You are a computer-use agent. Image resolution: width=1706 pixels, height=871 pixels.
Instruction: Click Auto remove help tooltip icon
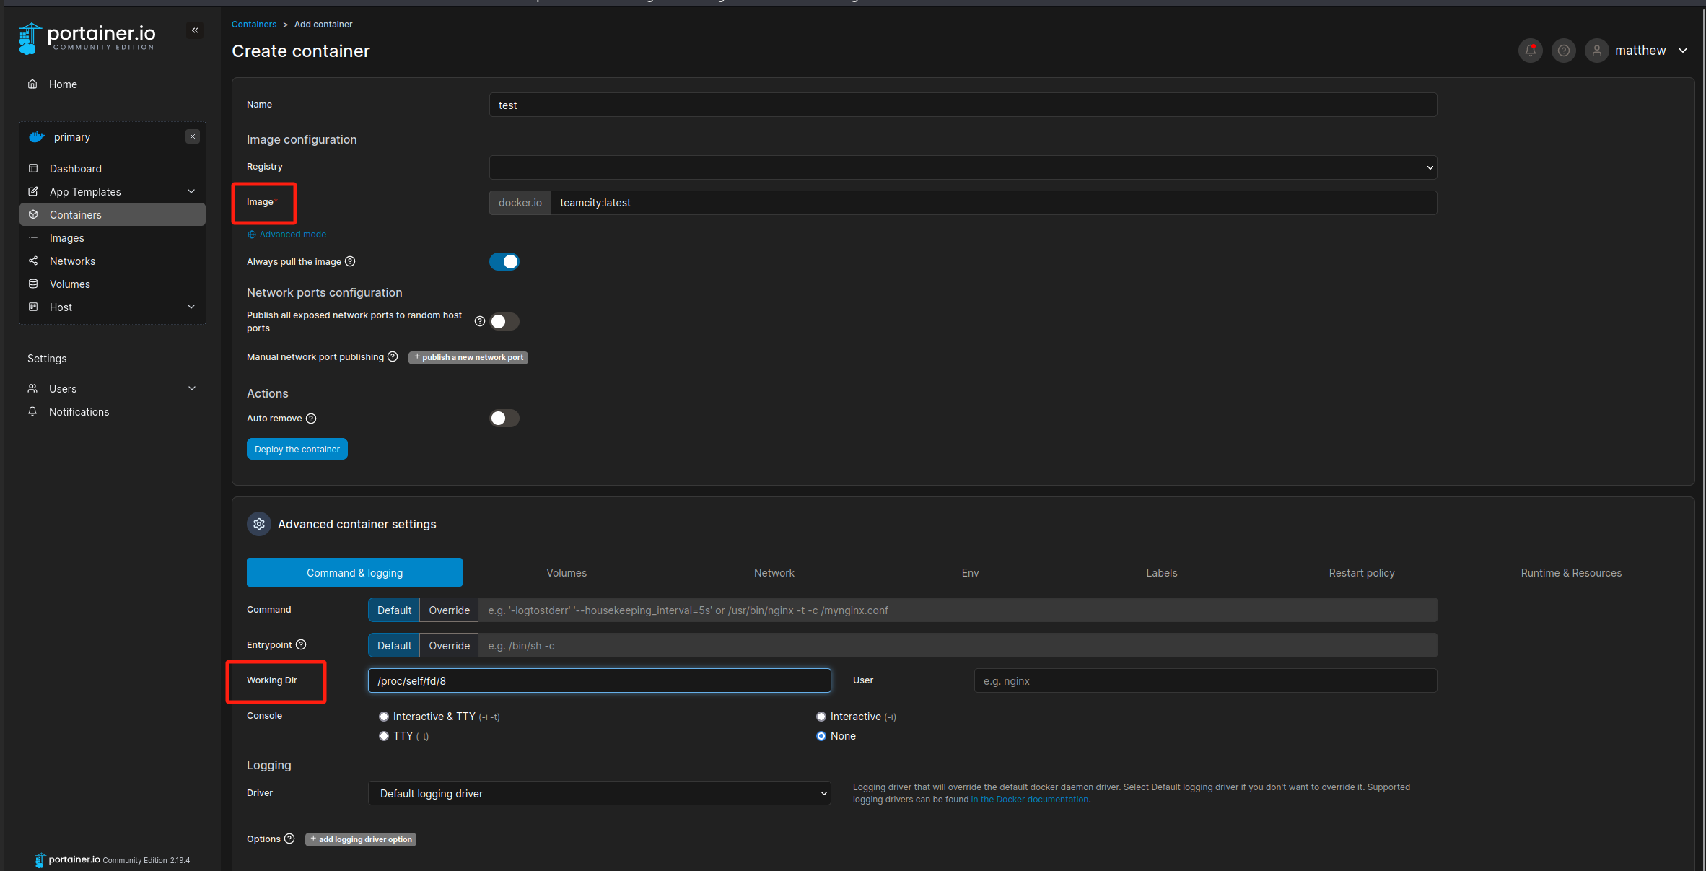(x=311, y=419)
